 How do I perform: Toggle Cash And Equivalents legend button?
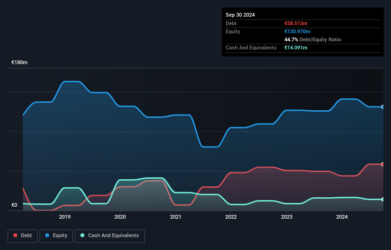click(110, 236)
